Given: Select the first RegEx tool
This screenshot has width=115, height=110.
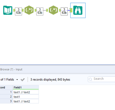Looking at the screenshot, I should 29,10.
